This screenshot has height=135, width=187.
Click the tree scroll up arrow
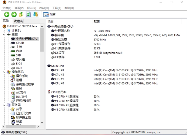[42, 26]
